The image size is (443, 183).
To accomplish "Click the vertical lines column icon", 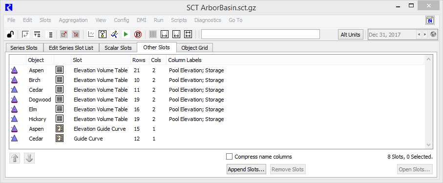I will (152, 35).
